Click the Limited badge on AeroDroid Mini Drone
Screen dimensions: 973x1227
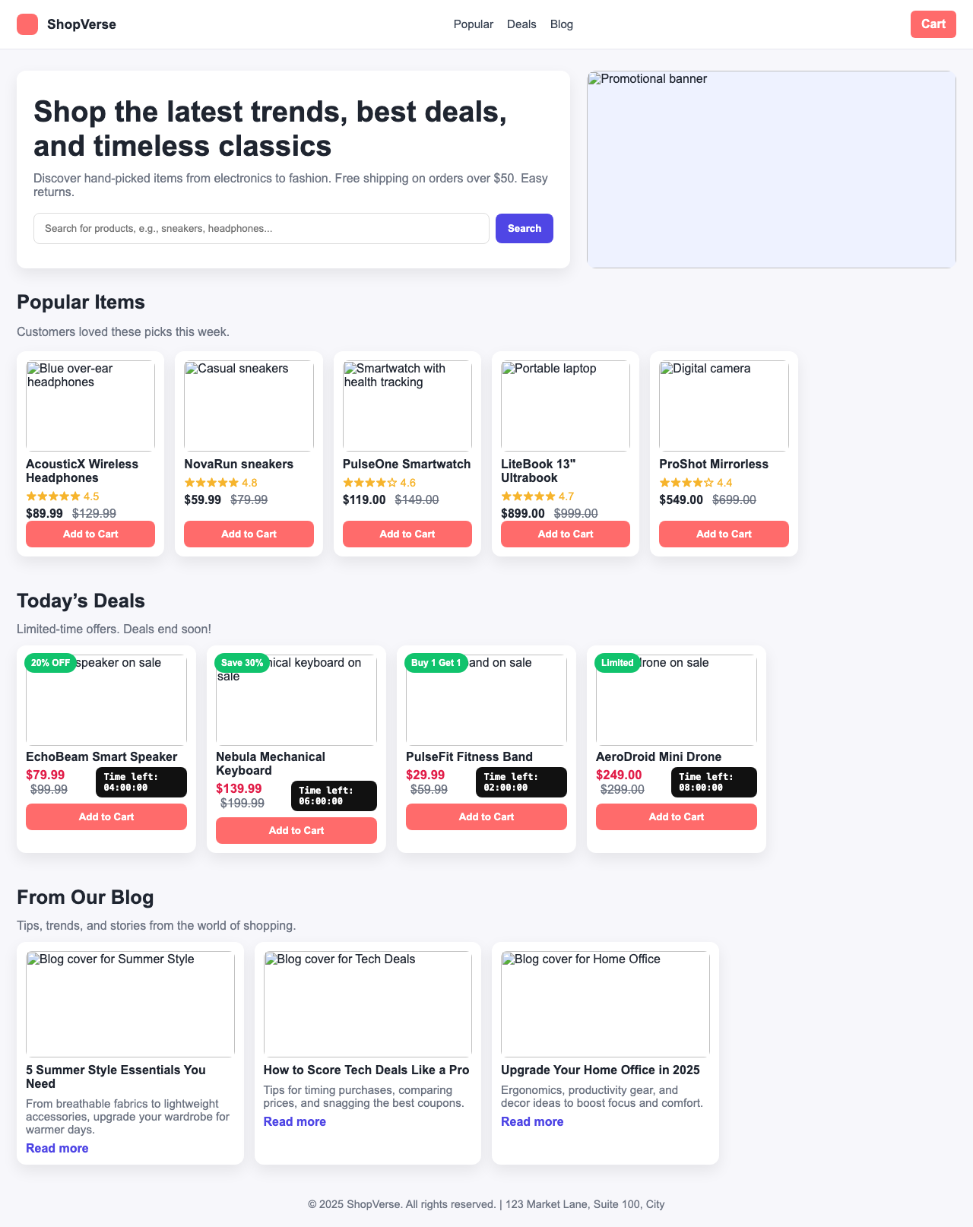coord(618,663)
